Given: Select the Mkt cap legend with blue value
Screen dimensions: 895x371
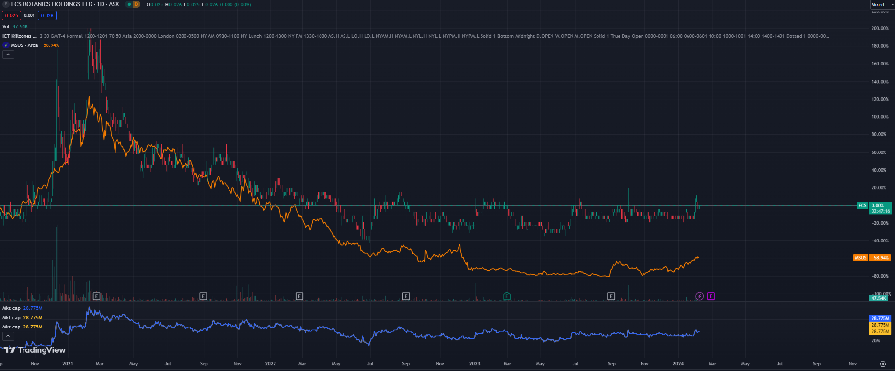Looking at the screenshot, I should [x=22, y=308].
